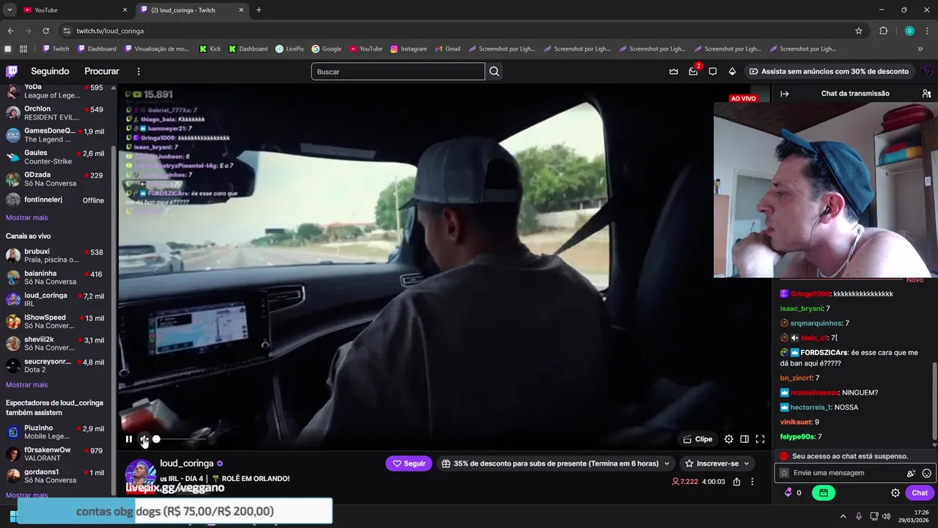Open whispers speech bubble icon

tap(712, 71)
